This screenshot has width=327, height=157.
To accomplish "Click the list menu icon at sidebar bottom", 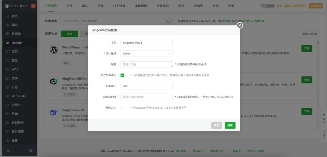I will pyautogui.click(x=31, y=150).
